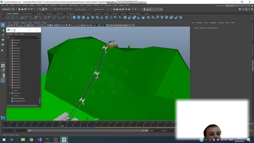Viewport: 254px width, 143px height.
Task: Open the Display menu in the Outliner
Action: (10, 34)
